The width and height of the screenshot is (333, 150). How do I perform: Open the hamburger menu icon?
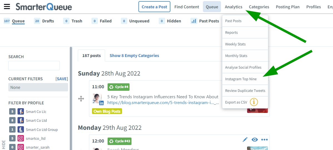click(7, 7)
